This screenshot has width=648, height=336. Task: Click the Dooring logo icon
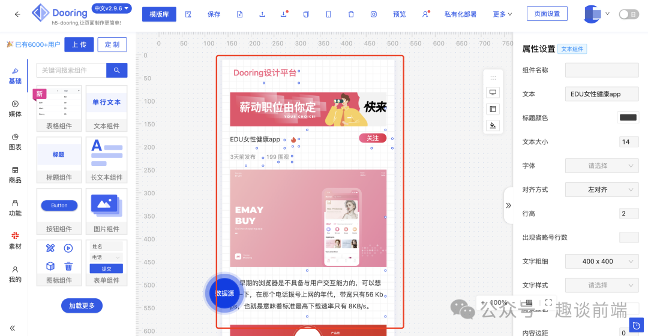(41, 13)
